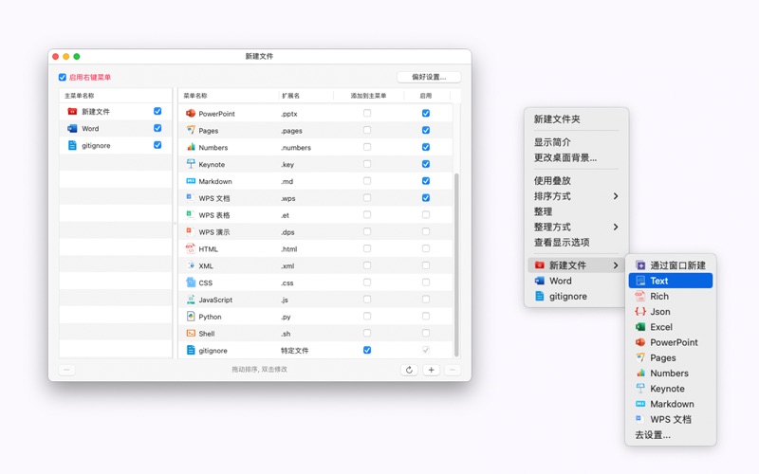The image size is (759, 474).
Task: Click the Shell script icon in list
Action: coord(191,334)
